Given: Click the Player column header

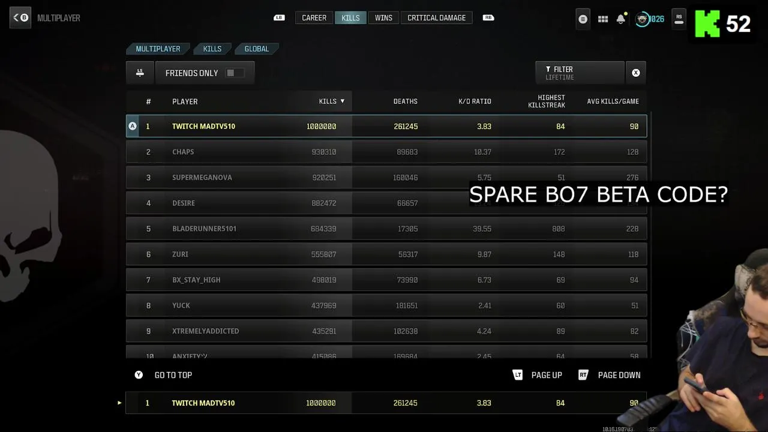Looking at the screenshot, I should tap(185, 101).
